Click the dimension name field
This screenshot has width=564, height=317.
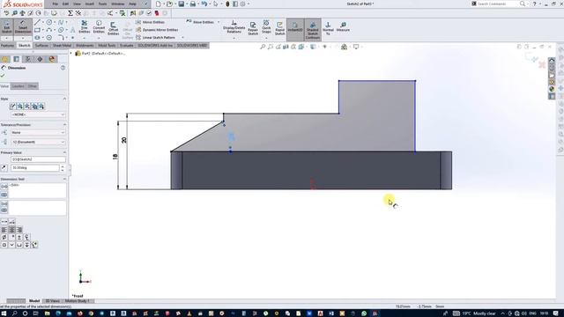coord(38,159)
